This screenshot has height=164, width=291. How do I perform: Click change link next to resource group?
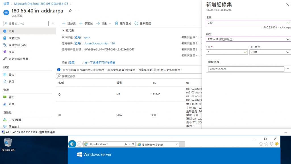pos(77,37)
